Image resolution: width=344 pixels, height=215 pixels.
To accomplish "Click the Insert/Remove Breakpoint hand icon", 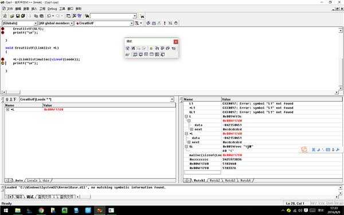I will (x=176, y=23).
